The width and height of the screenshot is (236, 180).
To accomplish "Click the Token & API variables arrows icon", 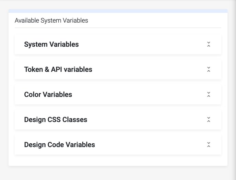I will [209, 70].
